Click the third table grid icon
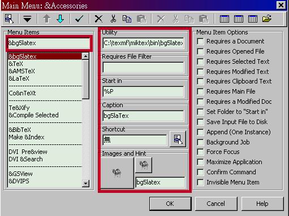Image resolution: width=289 pixels, height=216 pixels. (x=253, y=19)
